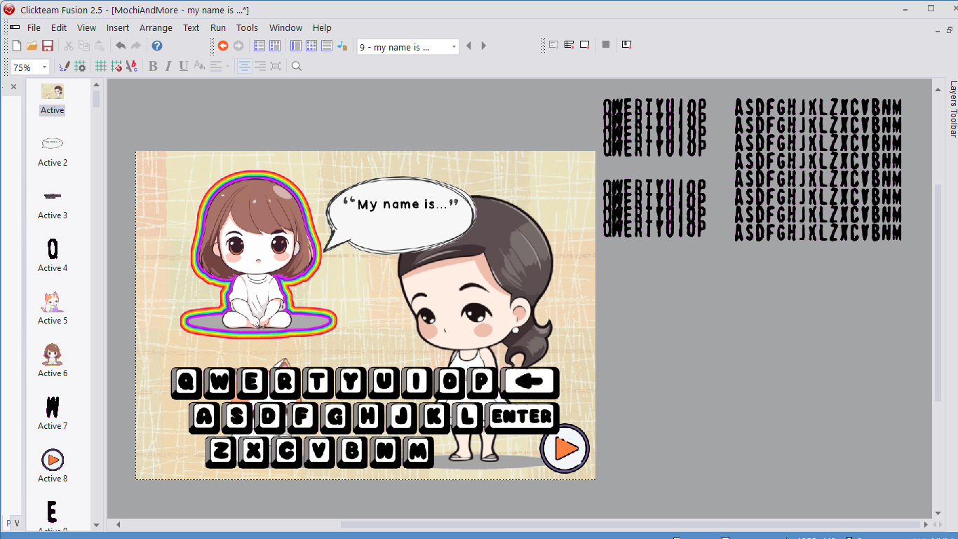Select the Active 2 speech bubble object
Image resolution: width=958 pixels, height=539 pixels.
click(x=53, y=152)
